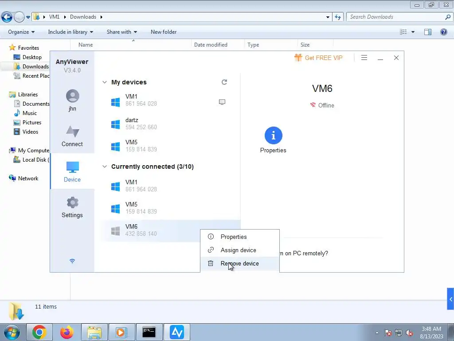Image resolution: width=454 pixels, height=341 pixels.
Task: Click the monitor icon beside VM1
Action: pyautogui.click(x=222, y=102)
